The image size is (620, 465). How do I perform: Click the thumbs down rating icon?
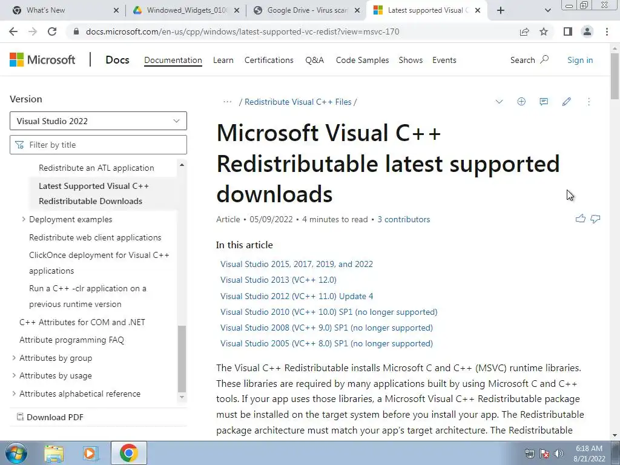pos(595,219)
